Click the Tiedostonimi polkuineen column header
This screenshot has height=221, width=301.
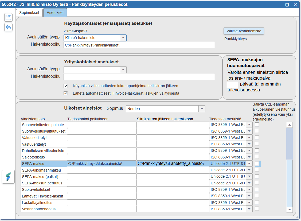[x=88, y=119]
